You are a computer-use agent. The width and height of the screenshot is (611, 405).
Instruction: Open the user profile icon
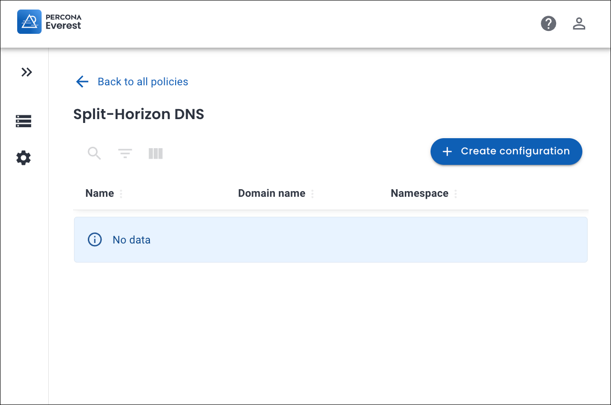coord(579,23)
